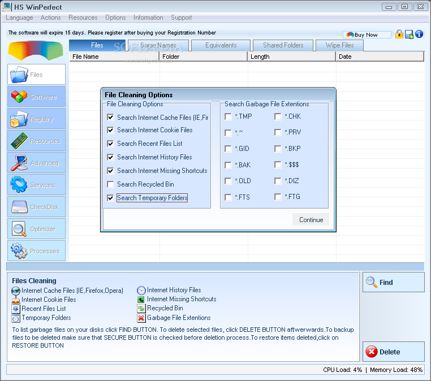Open the Registry section in the sidebar
The width and height of the screenshot is (431, 381).
coord(36,119)
